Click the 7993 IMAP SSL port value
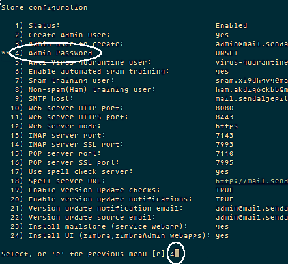Screen dimensions: 288x264 coord(224,144)
